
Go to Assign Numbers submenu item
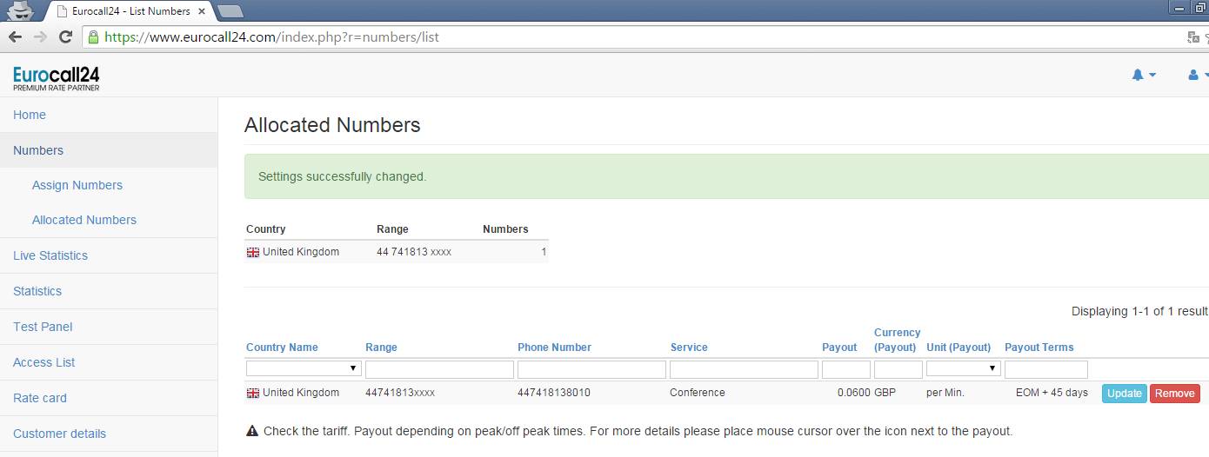77,185
